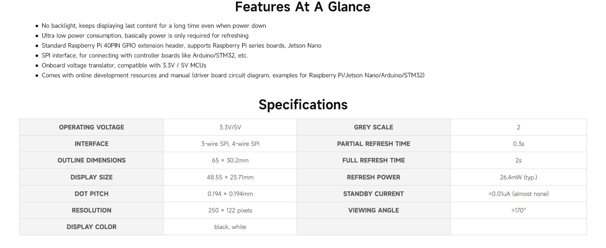Click the DISPLAY SIZE label cell
The height and width of the screenshot is (248, 606).
click(91, 177)
